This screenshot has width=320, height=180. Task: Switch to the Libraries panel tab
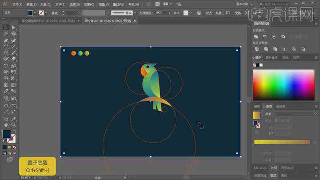pyautogui.click(x=260, y=168)
